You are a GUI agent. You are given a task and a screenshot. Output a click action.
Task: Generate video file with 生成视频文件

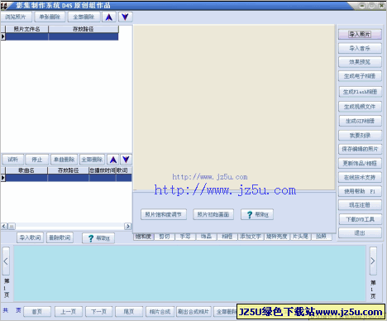(360, 107)
